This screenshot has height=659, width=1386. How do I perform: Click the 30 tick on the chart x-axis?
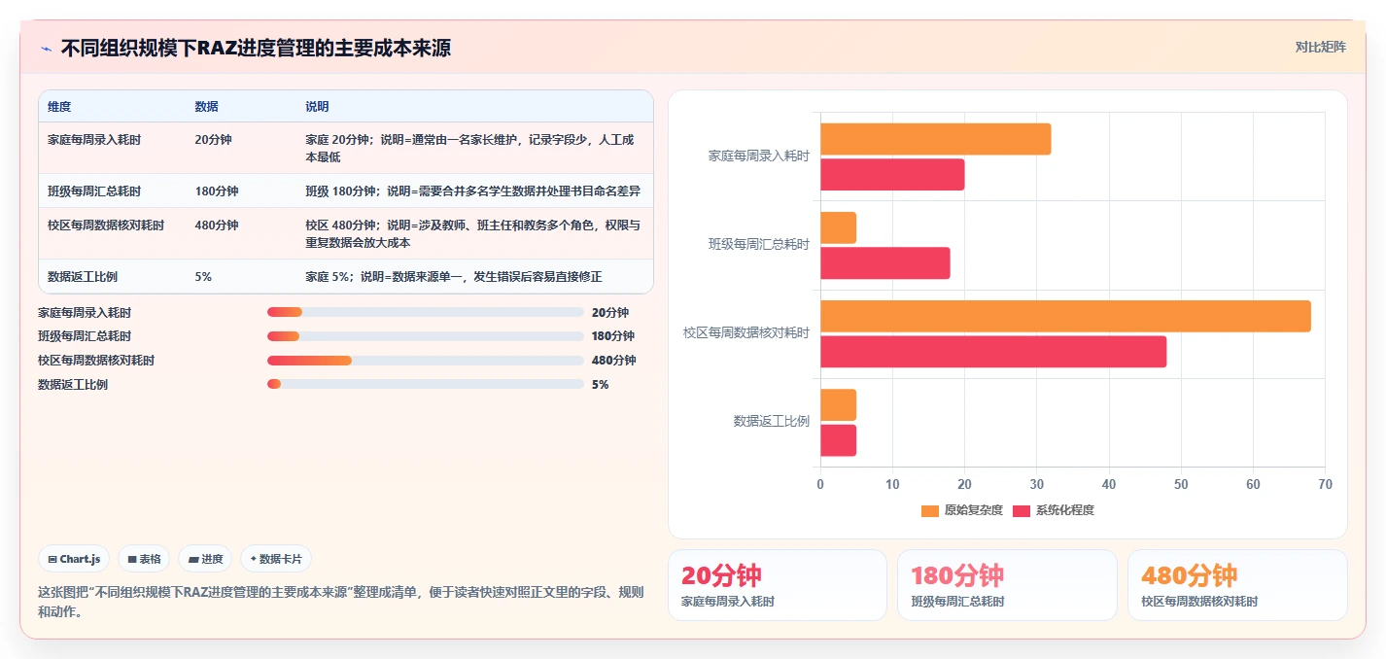(x=1036, y=484)
